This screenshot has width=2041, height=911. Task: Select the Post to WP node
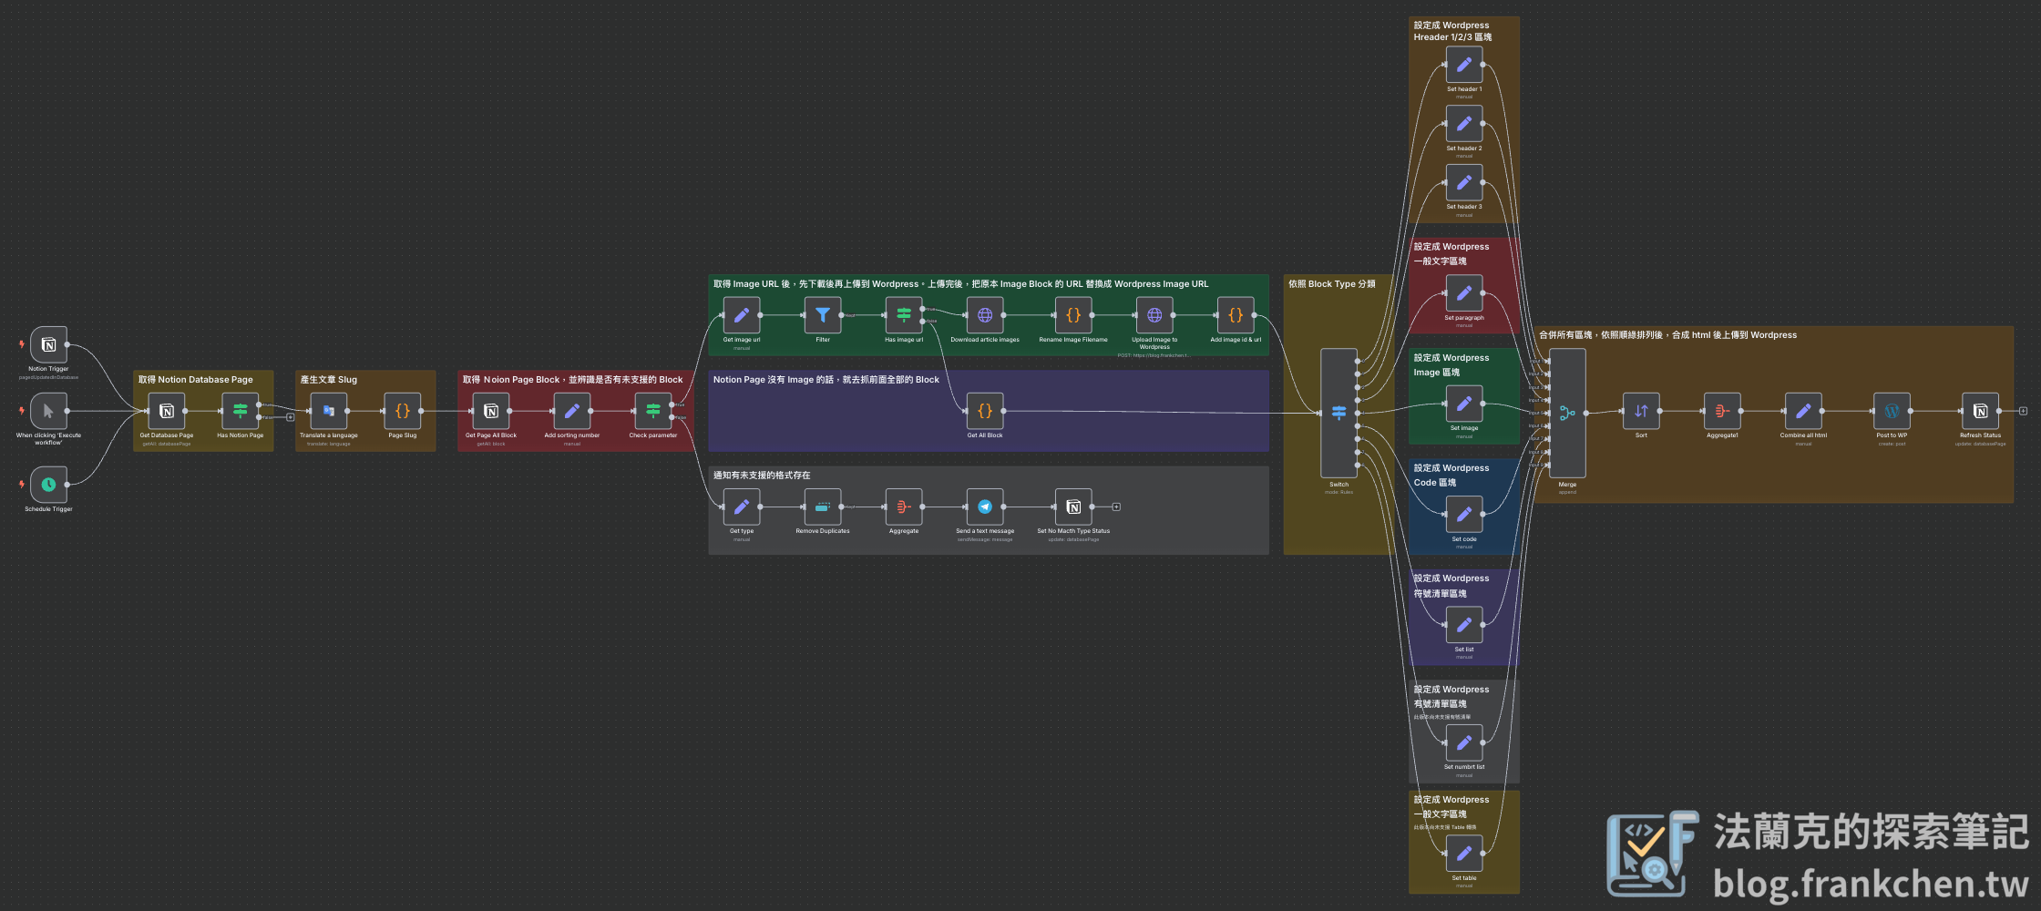pos(1892,411)
